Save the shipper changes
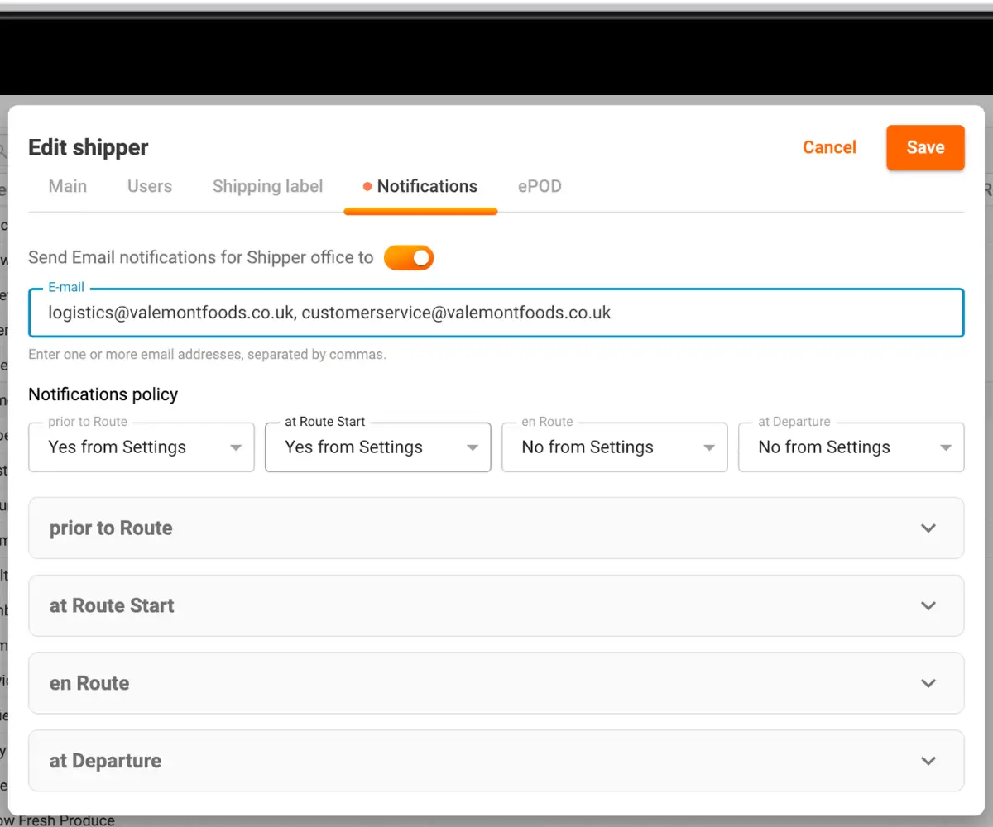The image size is (993, 827). 925,148
